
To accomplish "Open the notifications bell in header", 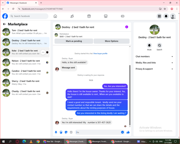I will click(x=166, y=16).
